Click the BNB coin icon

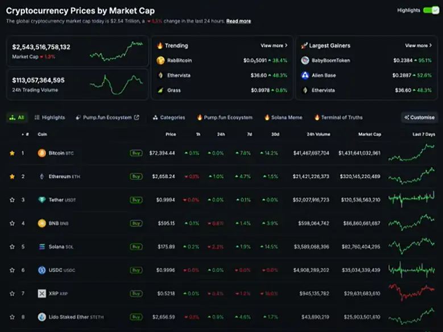tap(42, 223)
